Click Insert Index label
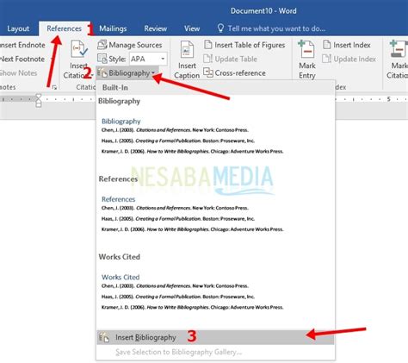This screenshot has height=363, width=408. pos(352,45)
